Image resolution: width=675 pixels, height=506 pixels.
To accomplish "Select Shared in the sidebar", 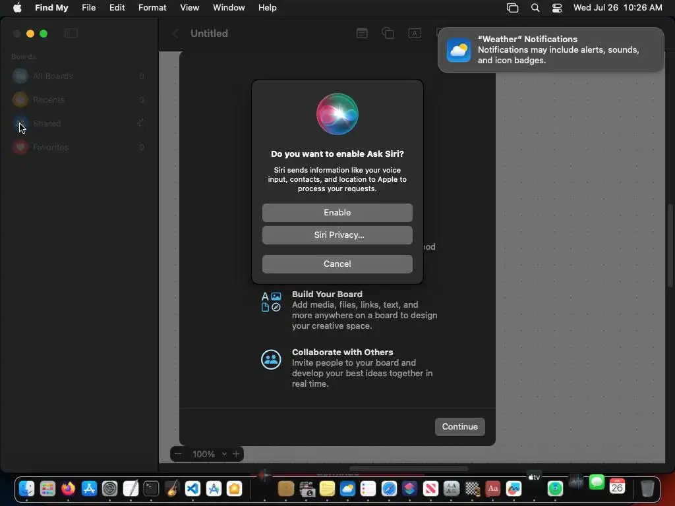I will 78,123.
